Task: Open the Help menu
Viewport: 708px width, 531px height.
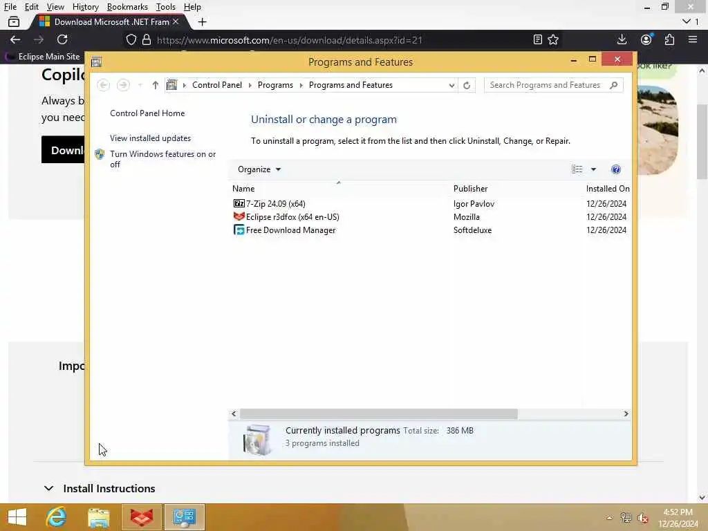Action: [192, 7]
